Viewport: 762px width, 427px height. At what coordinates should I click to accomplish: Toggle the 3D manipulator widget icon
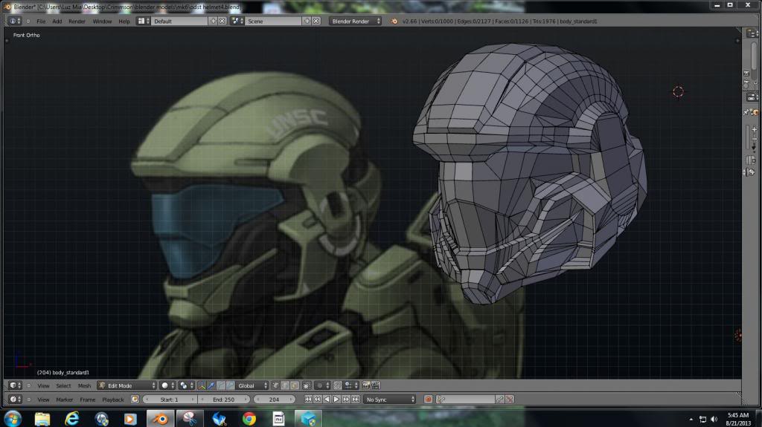202,385
